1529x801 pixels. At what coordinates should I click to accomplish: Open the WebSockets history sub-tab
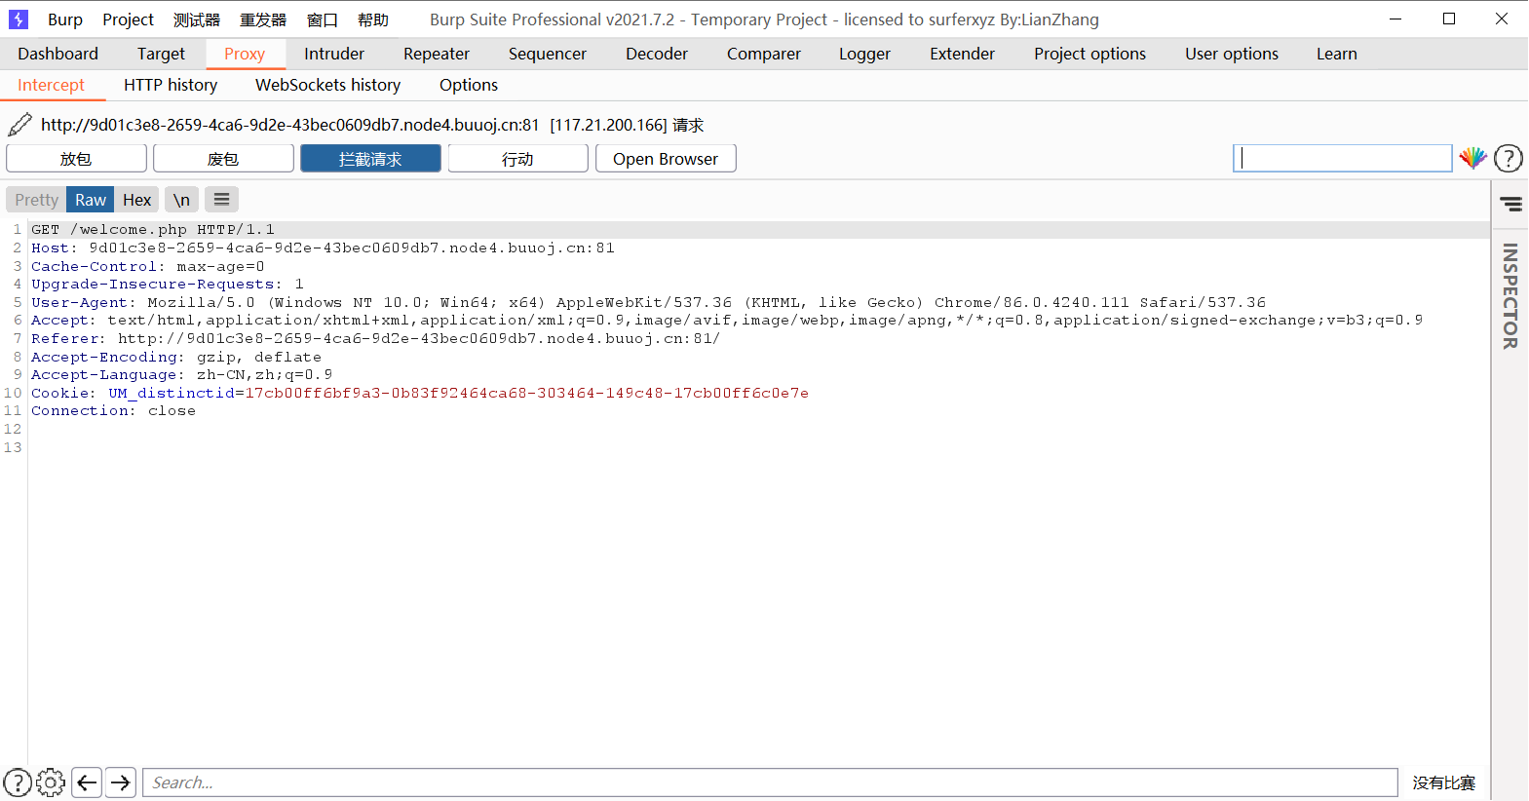[x=328, y=85]
